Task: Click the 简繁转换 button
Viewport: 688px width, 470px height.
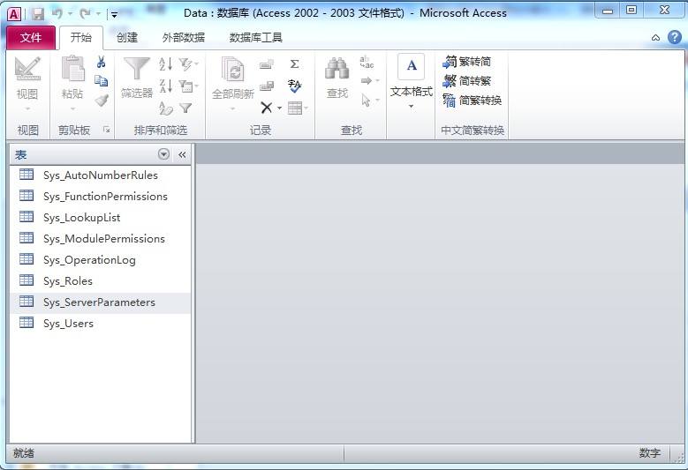Action: [x=472, y=101]
